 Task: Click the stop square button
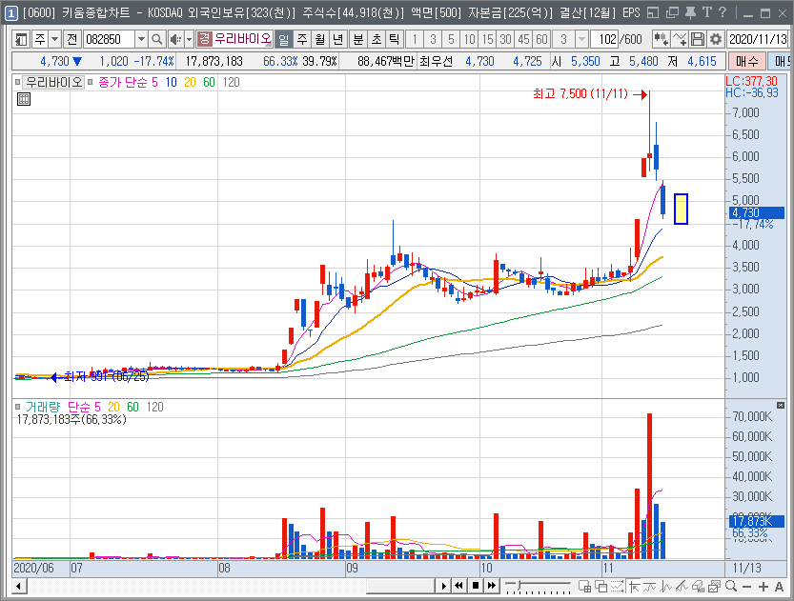[475, 586]
